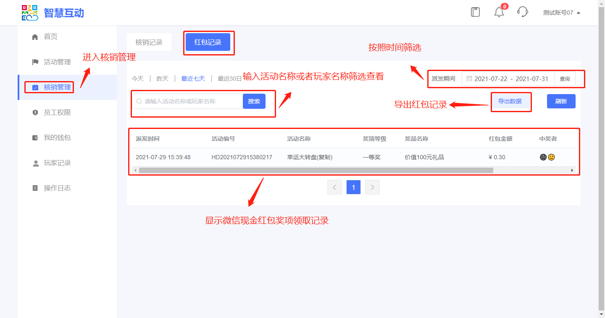Click the 智慧互动 logo icon
Image resolution: width=605 pixels, height=318 pixels.
pos(30,13)
